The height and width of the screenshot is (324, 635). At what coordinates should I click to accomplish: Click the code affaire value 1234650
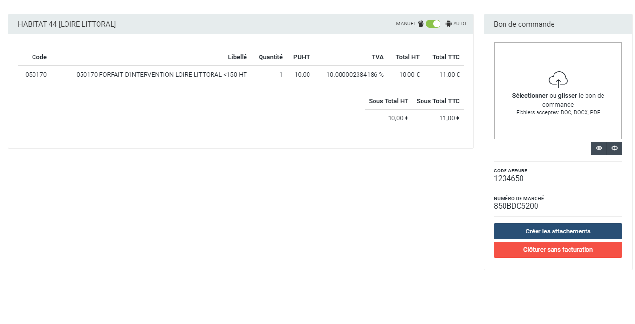[x=508, y=179]
